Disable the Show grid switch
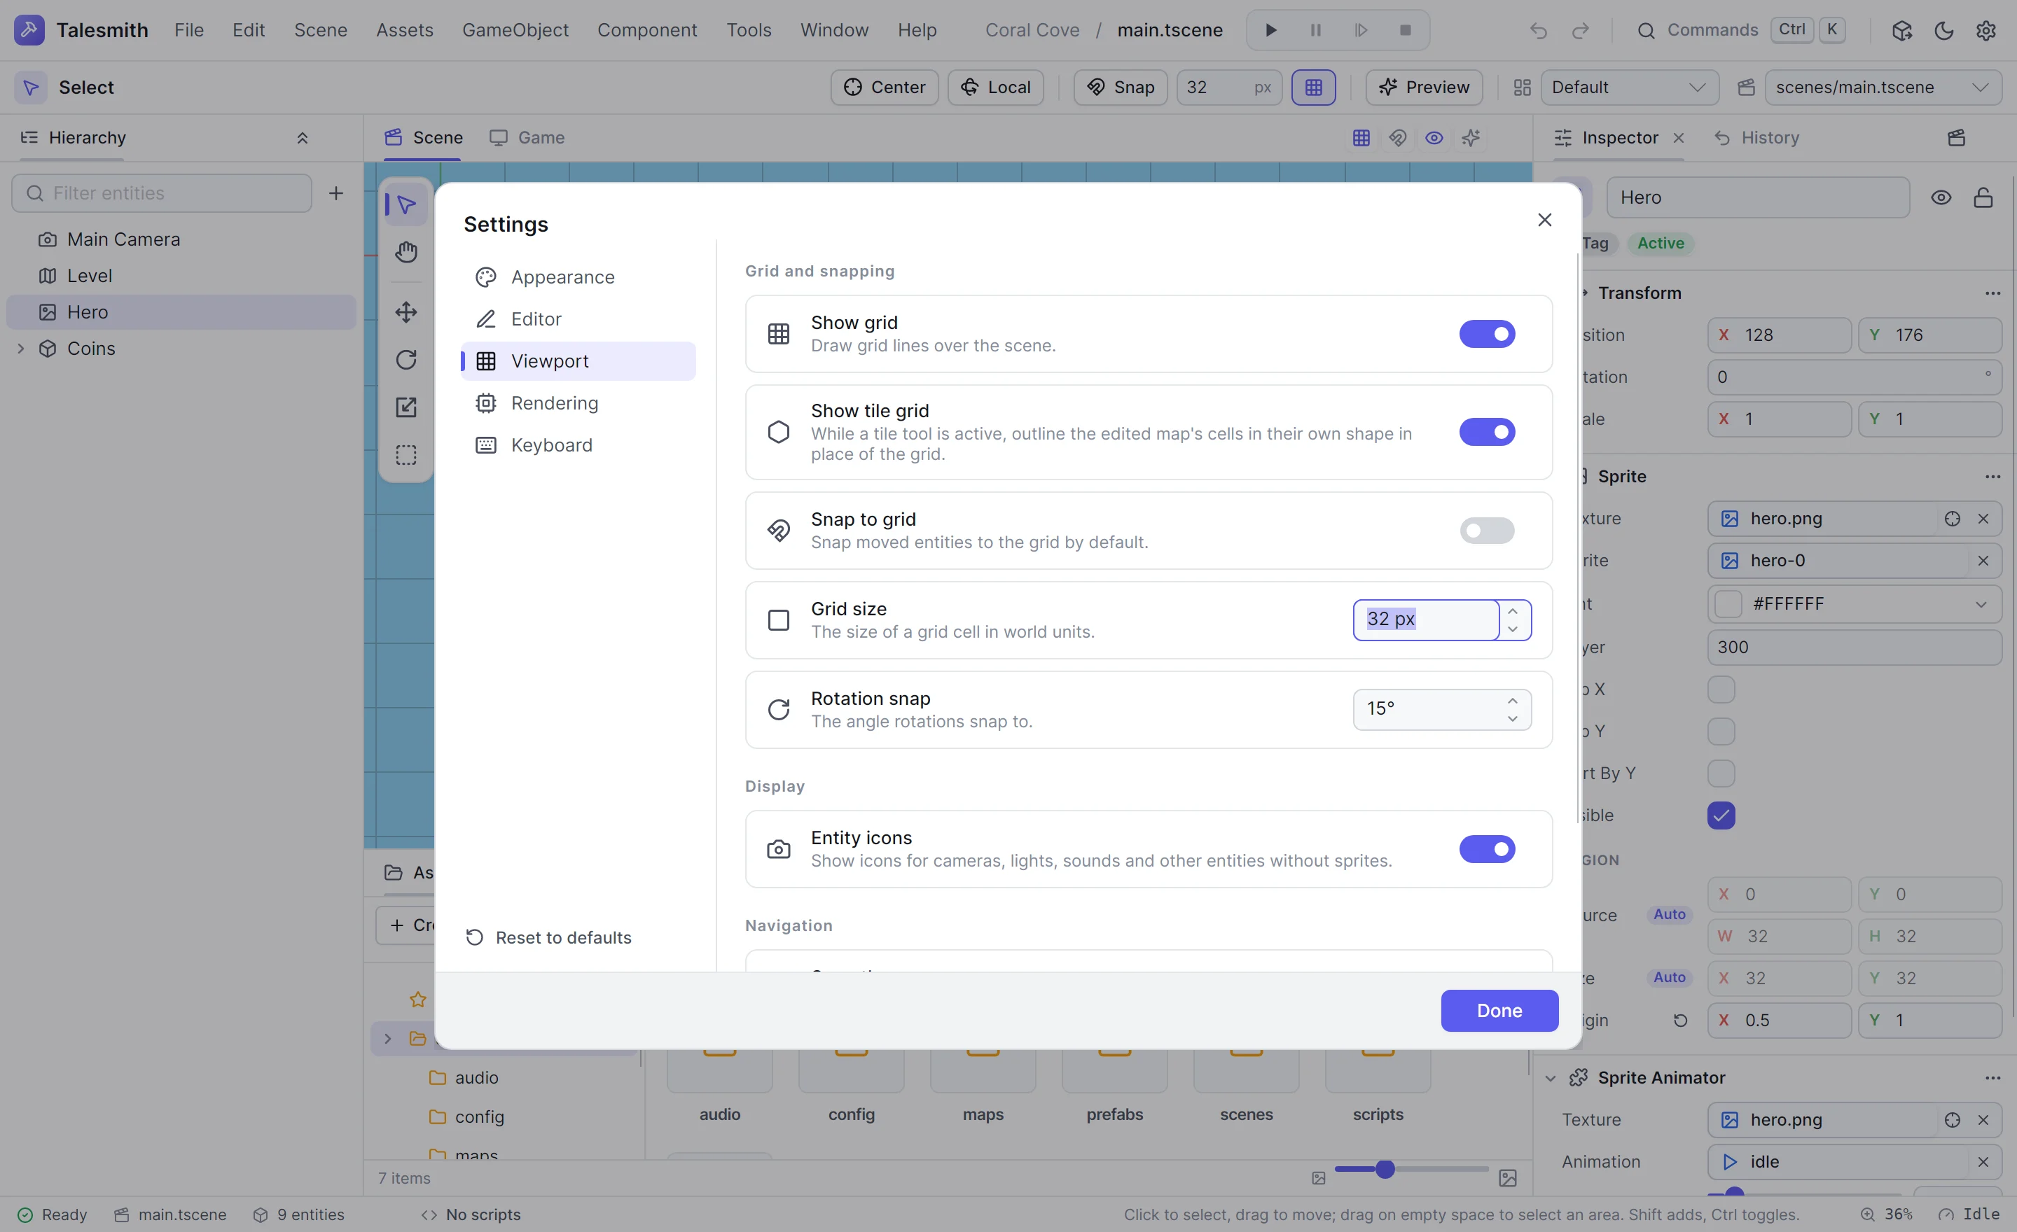2017x1232 pixels. click(1487, 334)
